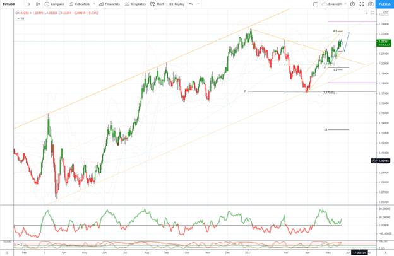Create an Alert from the toolbar
The width and height of the screenshot is (394, 256).
tap(157, 4)
